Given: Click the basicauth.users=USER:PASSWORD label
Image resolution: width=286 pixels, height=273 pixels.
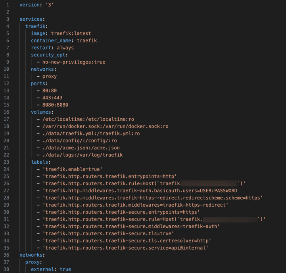Looking at the screenshot, I should tap(140, 191).
